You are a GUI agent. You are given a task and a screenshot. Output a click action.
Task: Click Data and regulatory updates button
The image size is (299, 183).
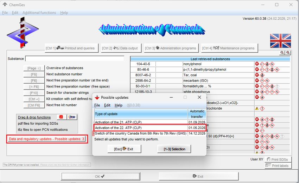click(47, 139)
